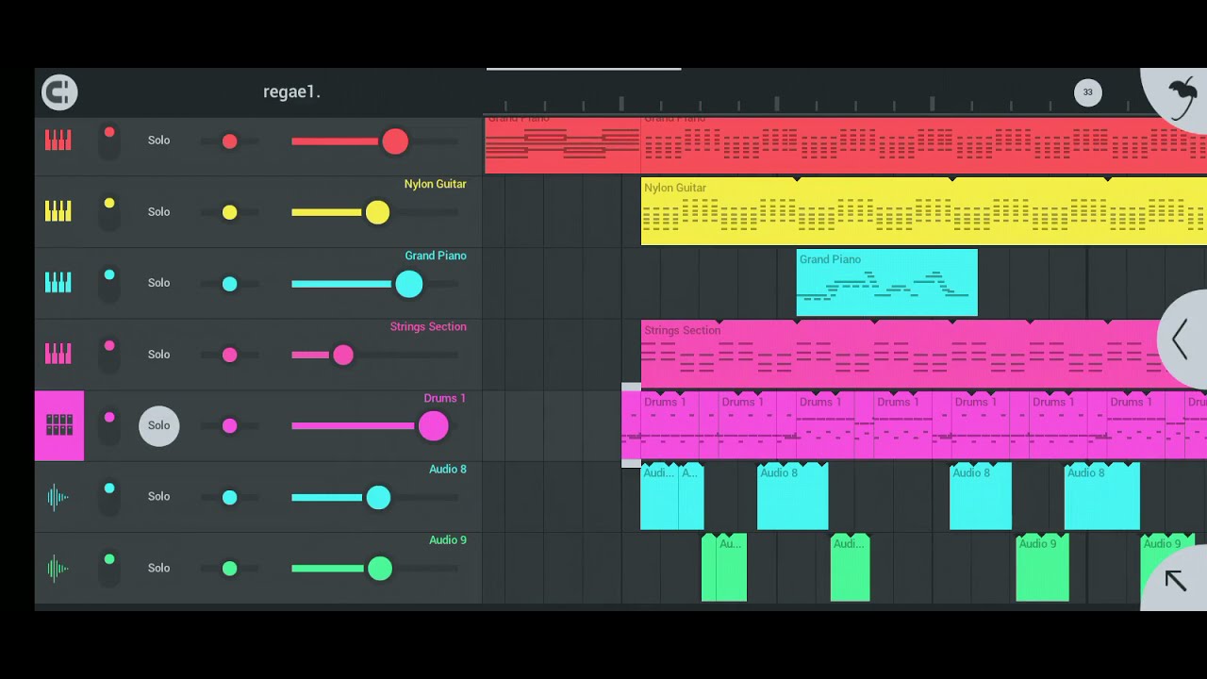This screenshot has height=679, width=1207.
Task: Solo the cyan Grand Piano track
Action: (158, 282)
